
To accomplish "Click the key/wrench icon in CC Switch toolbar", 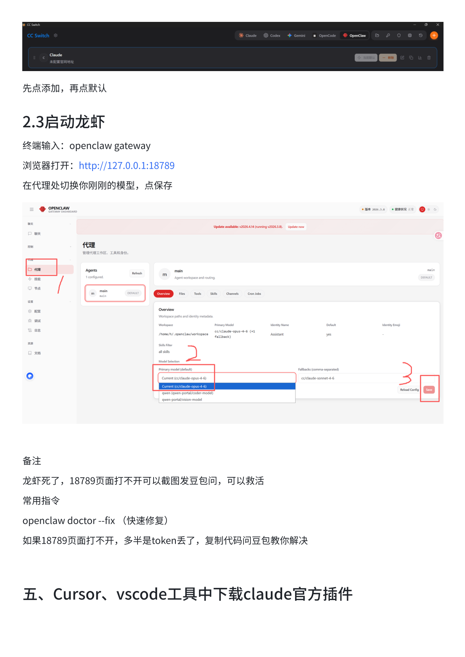I will tap(388, 36).
